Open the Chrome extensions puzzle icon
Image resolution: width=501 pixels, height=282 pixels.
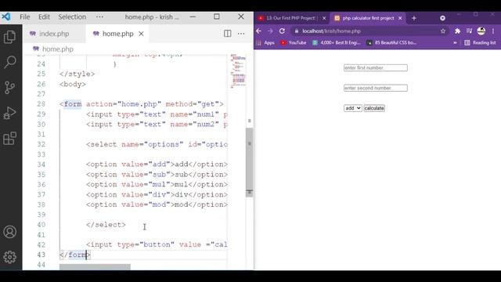(457, 31)
